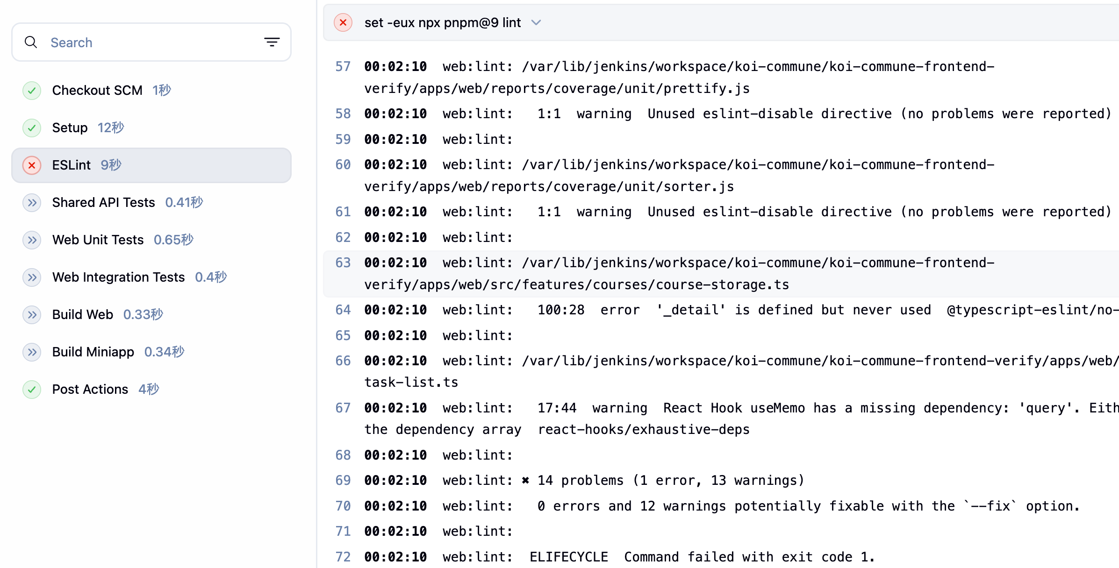Click Shared API Tests skipped icon
This screenshot has width=1119, height=568.
pos(32,202)
